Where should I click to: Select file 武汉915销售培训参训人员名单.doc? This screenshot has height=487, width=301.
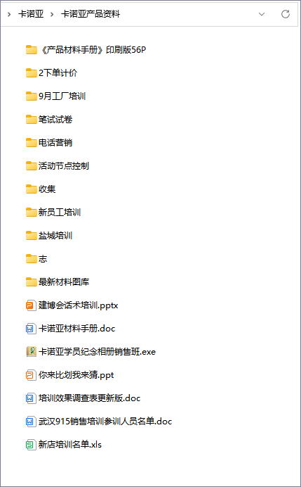coord(99,422)
